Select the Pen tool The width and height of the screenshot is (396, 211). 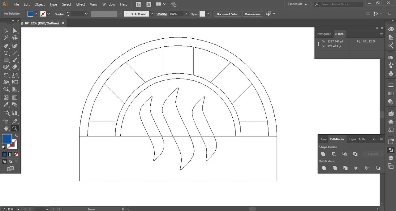(6, 46)
